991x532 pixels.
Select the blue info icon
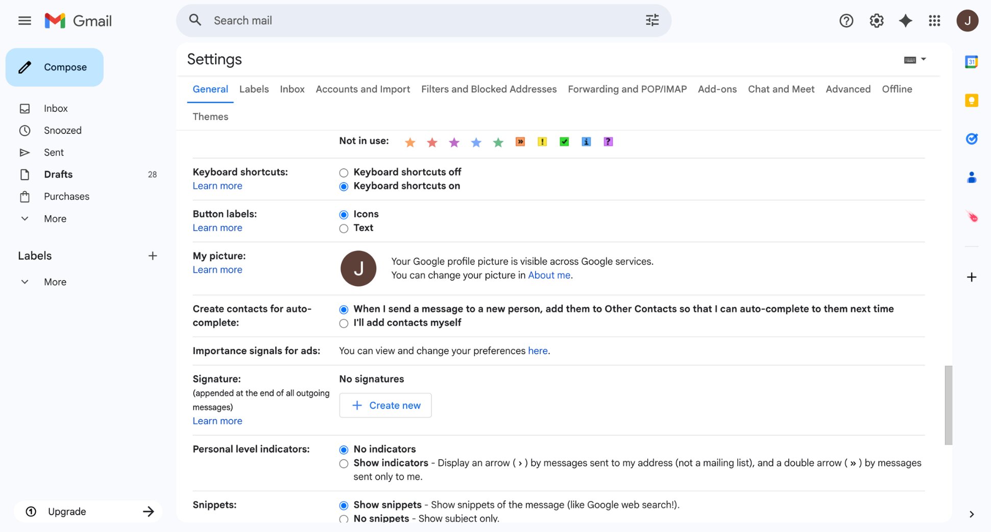(x=586, y=142)
